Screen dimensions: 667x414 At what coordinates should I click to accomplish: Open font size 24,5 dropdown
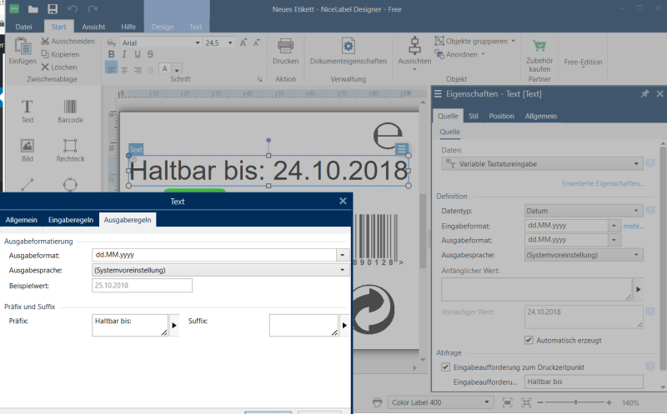[230, 43]
